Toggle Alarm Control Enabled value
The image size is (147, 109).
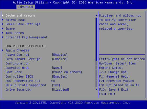(60, 55)
